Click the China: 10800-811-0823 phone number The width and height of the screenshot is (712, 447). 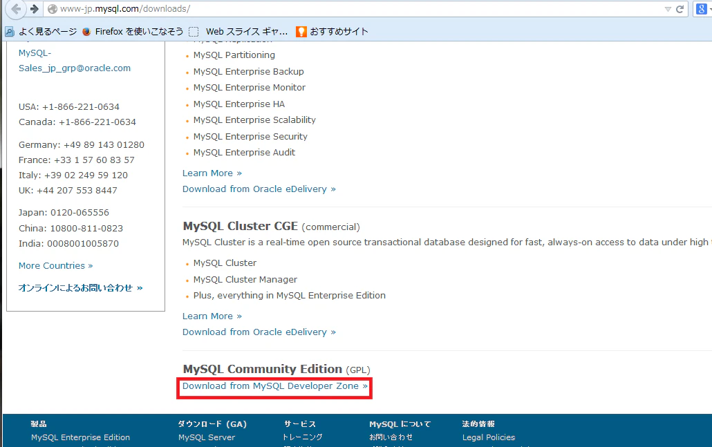tap(71, 228)
